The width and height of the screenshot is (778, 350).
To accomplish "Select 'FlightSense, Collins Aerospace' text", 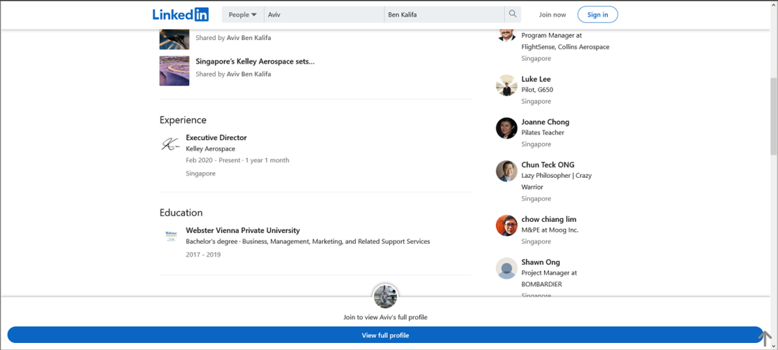I will pyautogui.click(x=565, y=47).
